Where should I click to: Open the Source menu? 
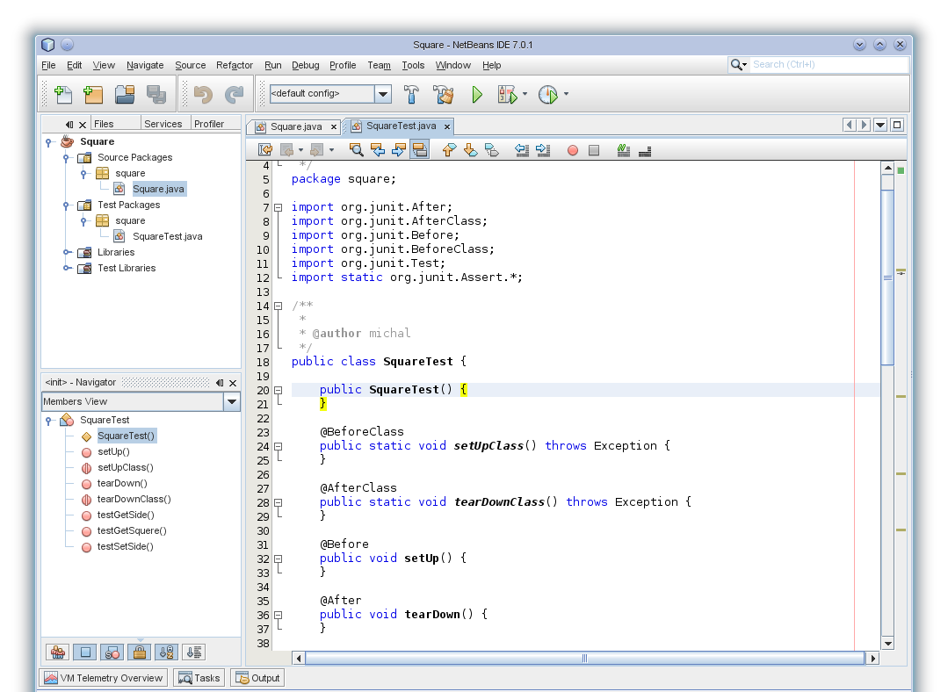pyautogui.click(x=191, y=65)
